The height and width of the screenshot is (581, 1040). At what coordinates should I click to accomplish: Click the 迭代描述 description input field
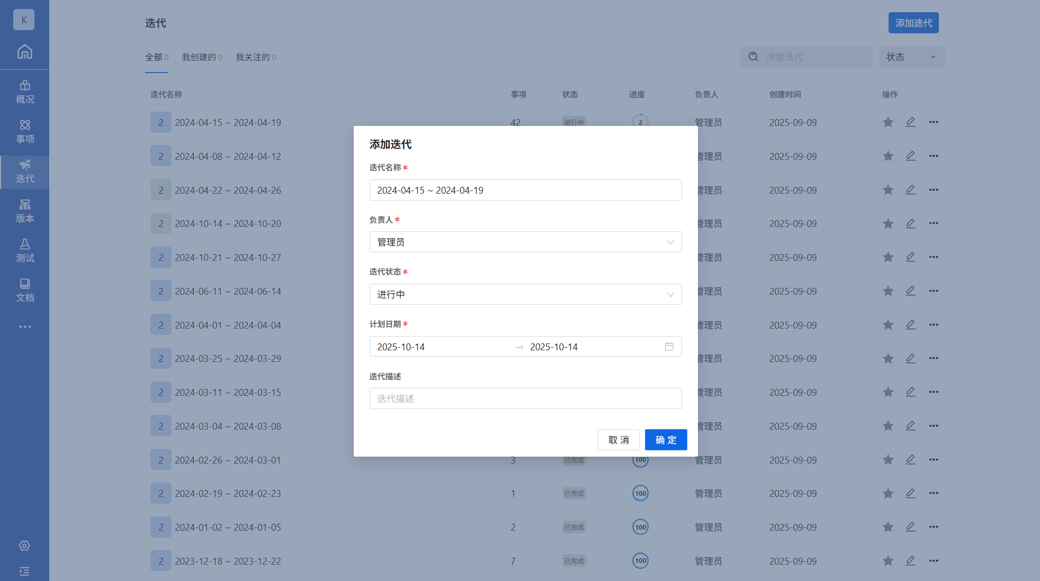[525, 398]
